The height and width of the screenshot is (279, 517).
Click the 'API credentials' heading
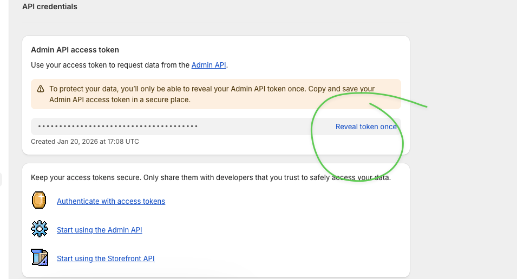(x=50, y=6)
